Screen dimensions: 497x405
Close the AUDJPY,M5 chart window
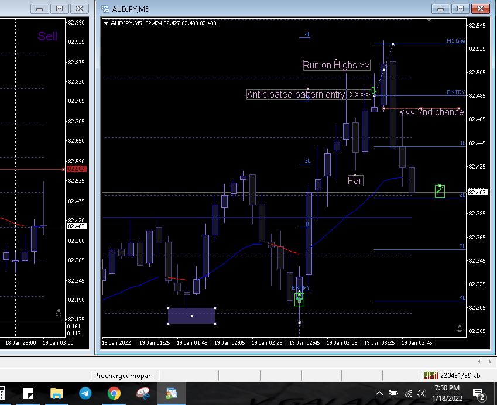point(481,9)
